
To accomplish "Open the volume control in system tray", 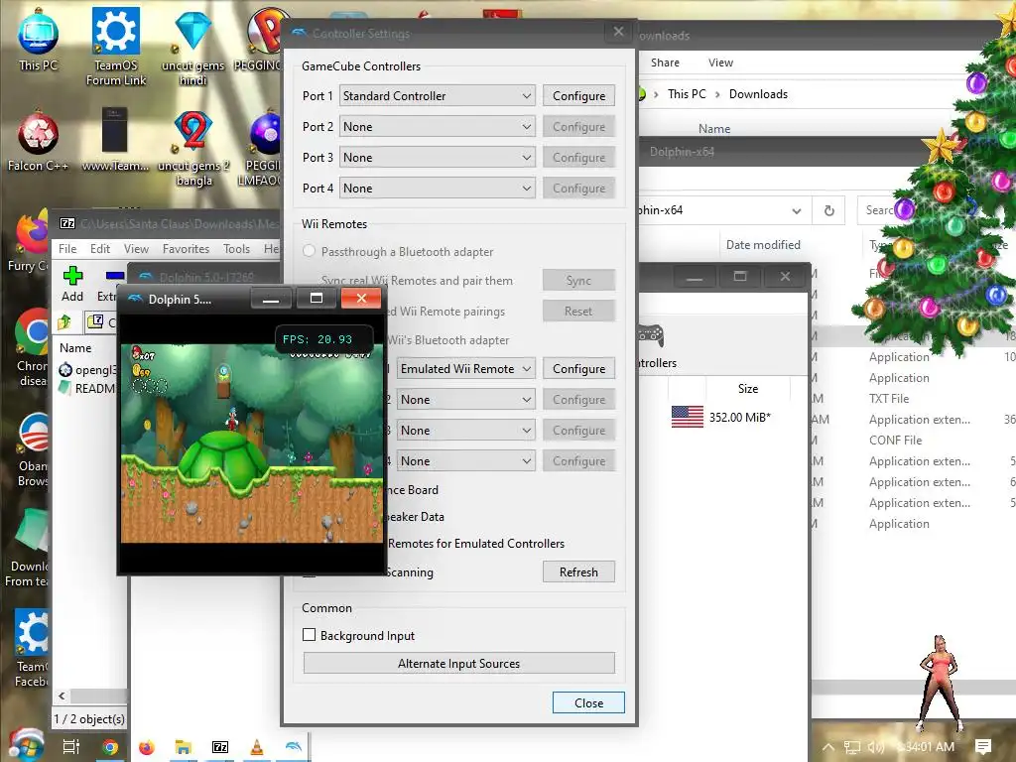I will (x=875, y=747).
